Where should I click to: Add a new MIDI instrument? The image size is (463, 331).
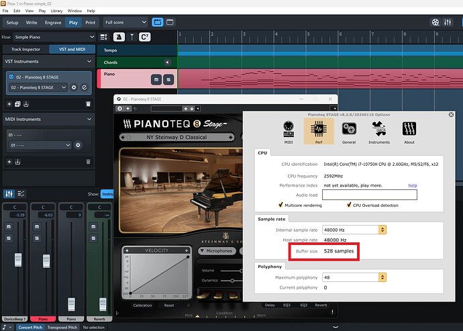(x=9, y=162)
